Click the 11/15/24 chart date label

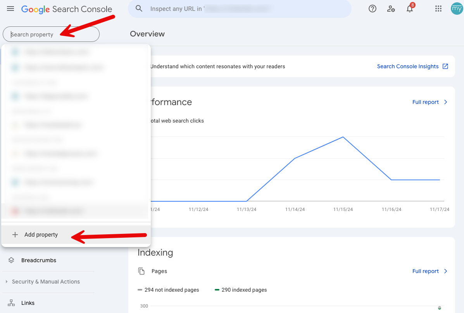coord(343,209)
